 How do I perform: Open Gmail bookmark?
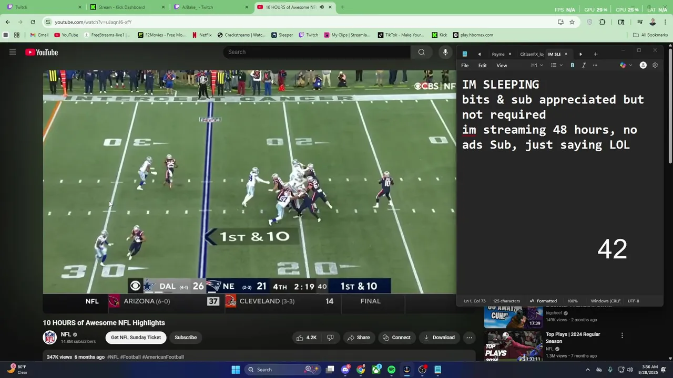coord(39,35)
